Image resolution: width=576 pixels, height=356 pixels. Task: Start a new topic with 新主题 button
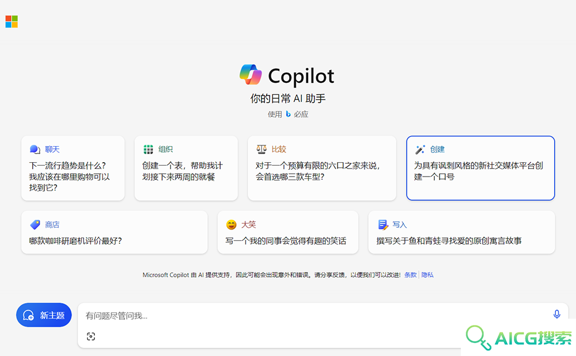click(44, 315)
